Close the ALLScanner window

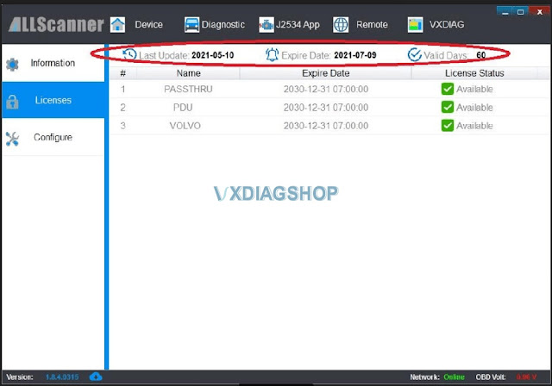click(x=539, y=11)
